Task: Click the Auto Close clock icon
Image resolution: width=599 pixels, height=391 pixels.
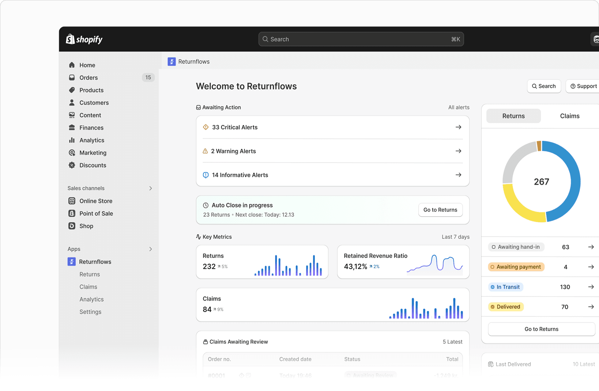Action: tap(206, 205)
